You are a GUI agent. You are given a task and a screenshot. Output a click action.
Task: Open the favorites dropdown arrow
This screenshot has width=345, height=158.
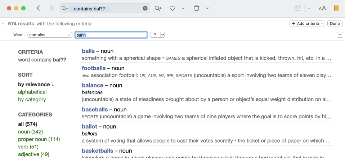click(183, 8)
